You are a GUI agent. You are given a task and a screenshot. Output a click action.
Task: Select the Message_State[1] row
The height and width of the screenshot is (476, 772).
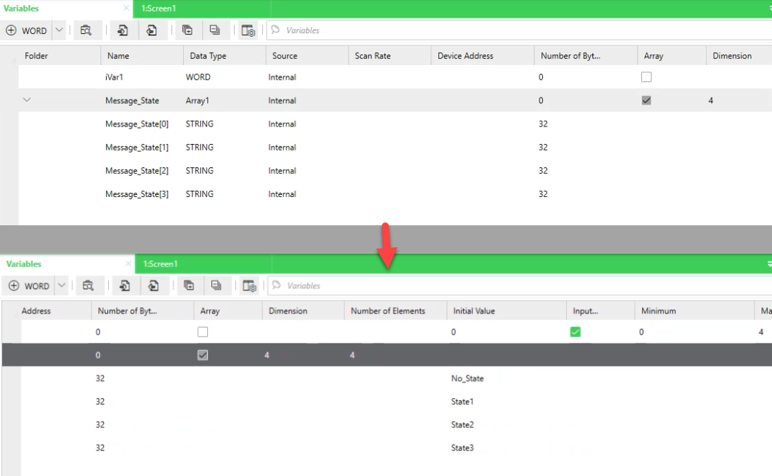(x=395, y=148)
